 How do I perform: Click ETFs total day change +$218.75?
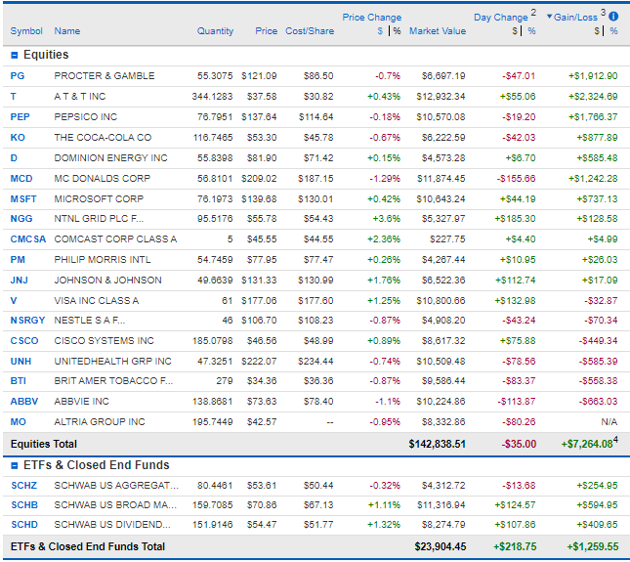(x=515, y=547)
